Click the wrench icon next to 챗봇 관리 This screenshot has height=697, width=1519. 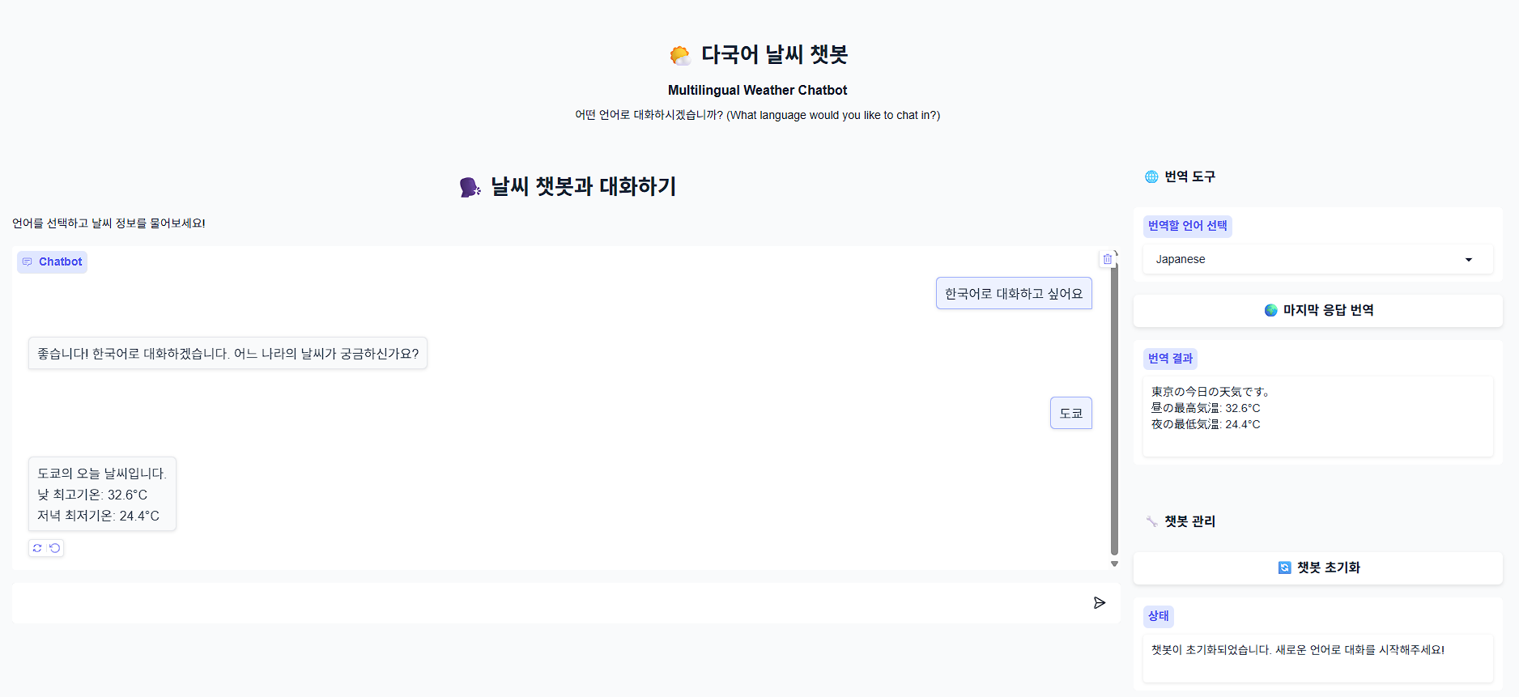[x=1151, y=521]
